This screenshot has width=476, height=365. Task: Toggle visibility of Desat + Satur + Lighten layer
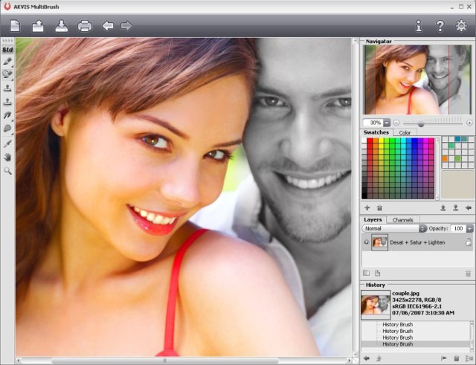[366, 242]
